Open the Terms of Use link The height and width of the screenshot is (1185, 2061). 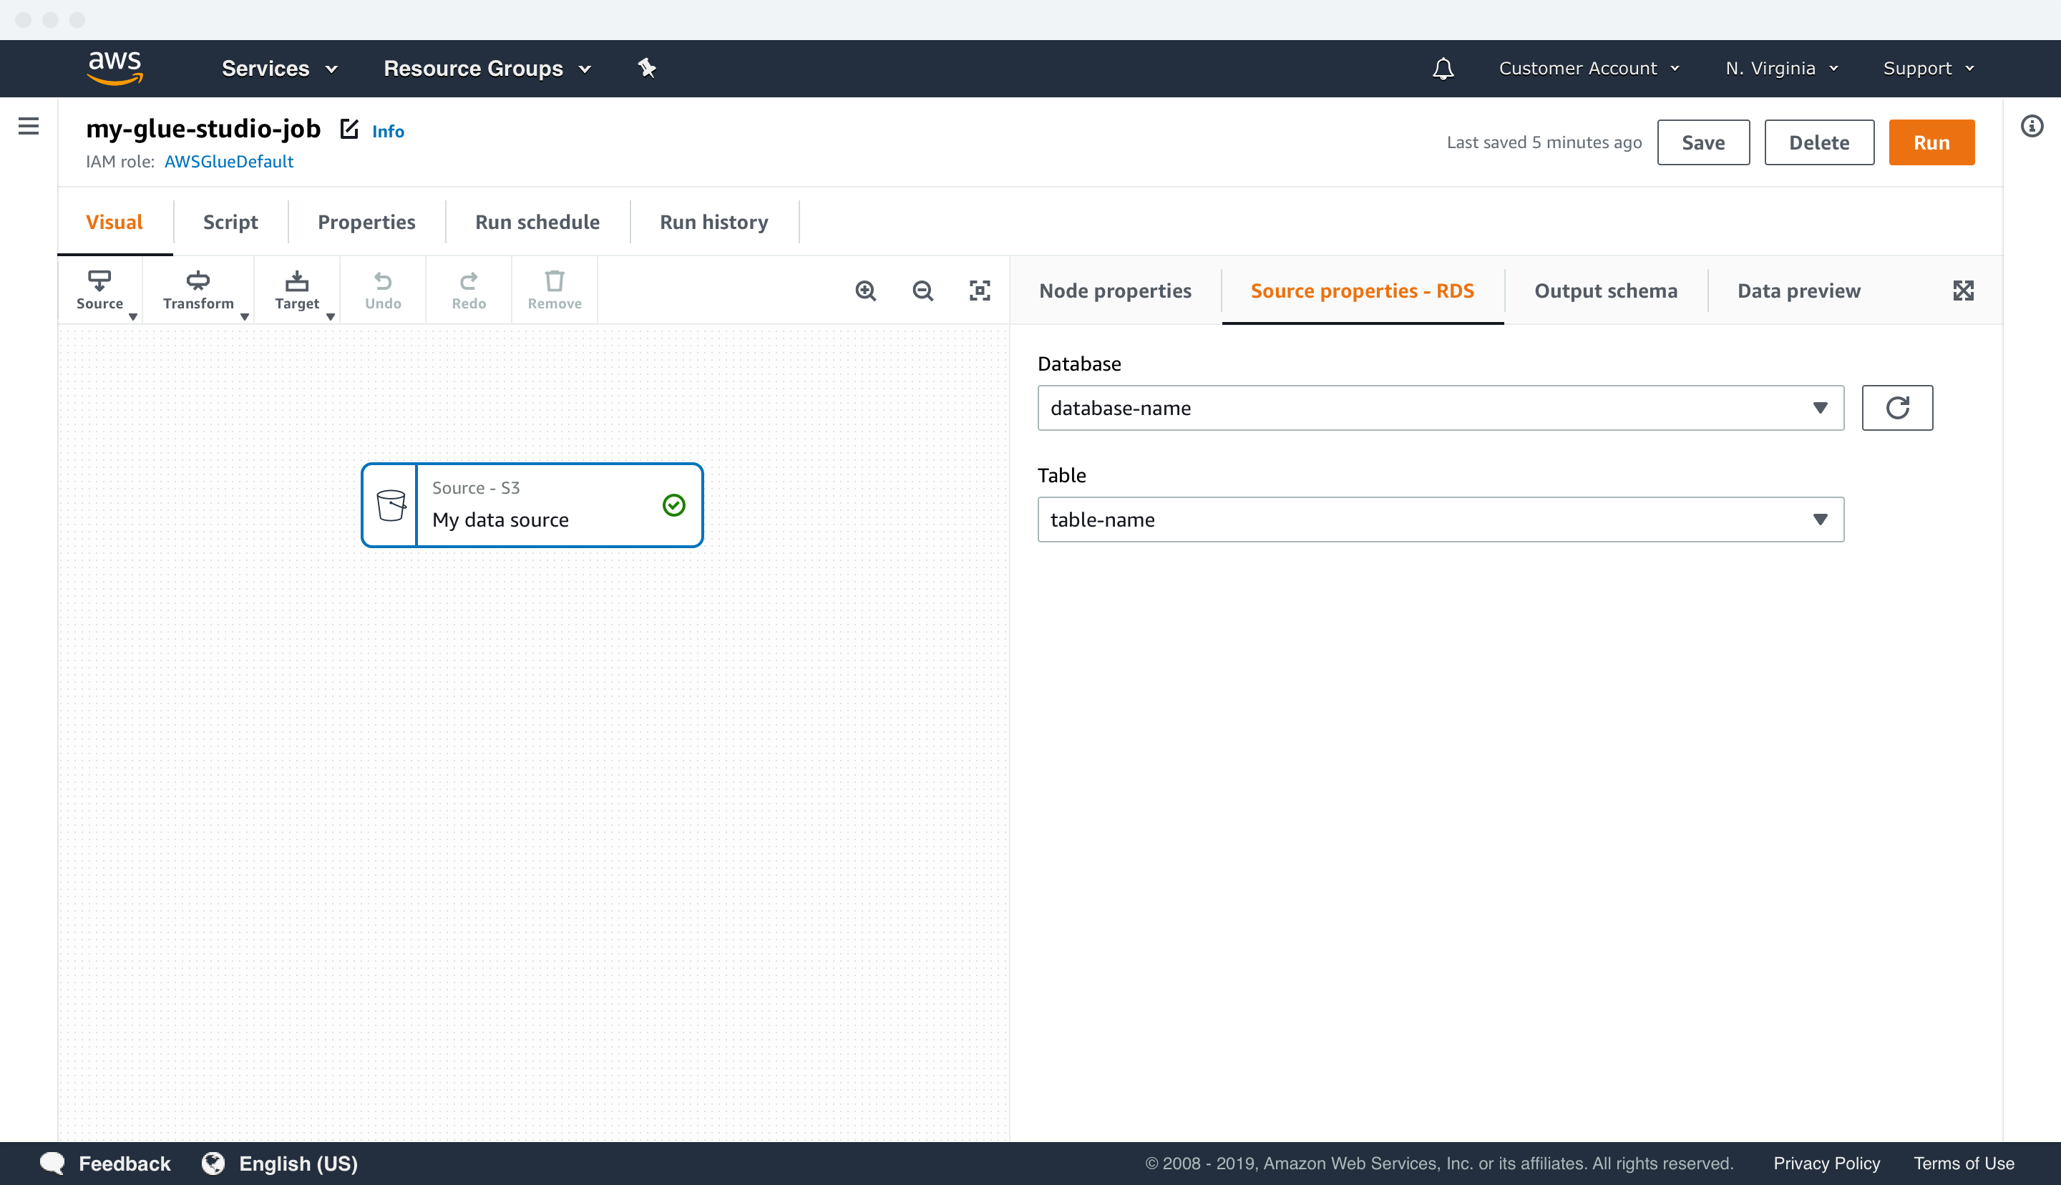(x=1964, y=1163)
